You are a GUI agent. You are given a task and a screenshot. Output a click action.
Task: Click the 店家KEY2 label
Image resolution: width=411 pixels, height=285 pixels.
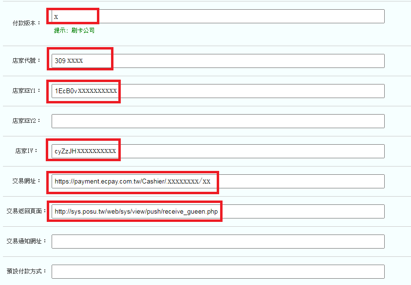click(x=26, y=121)
